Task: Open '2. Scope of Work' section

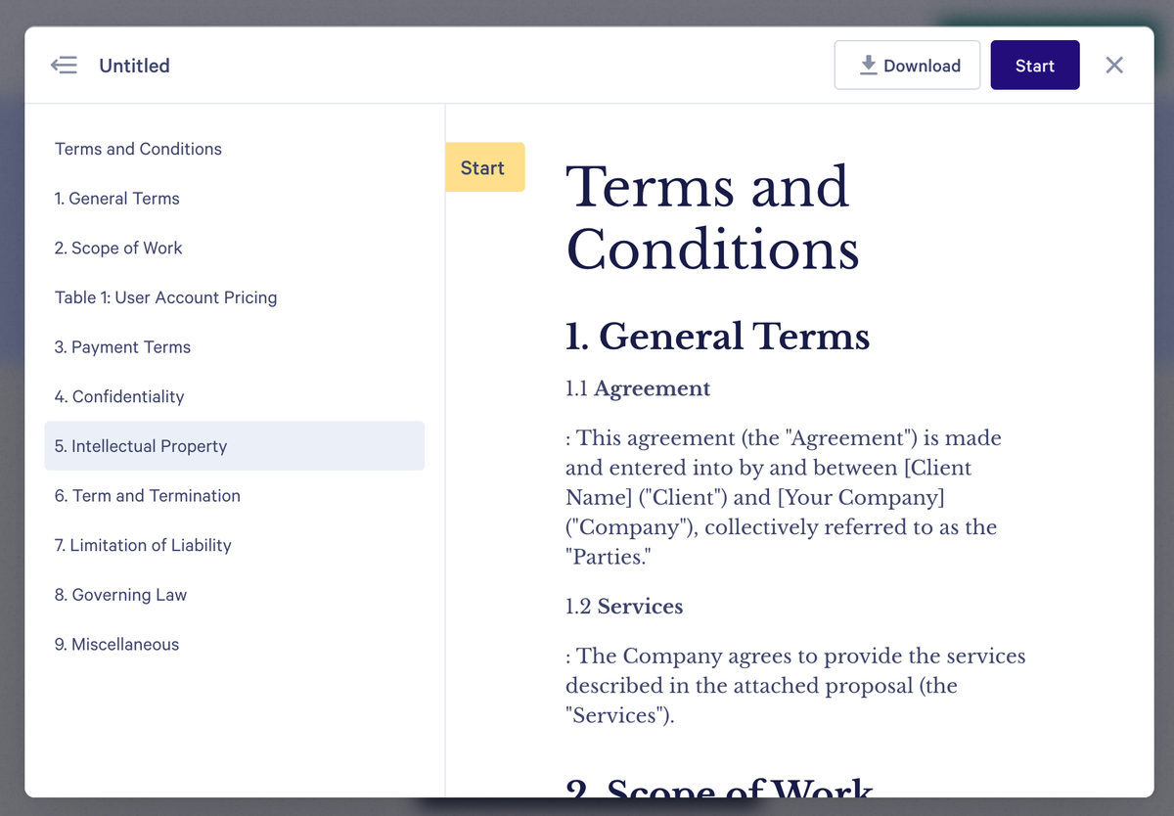Action: click(118, 248)
